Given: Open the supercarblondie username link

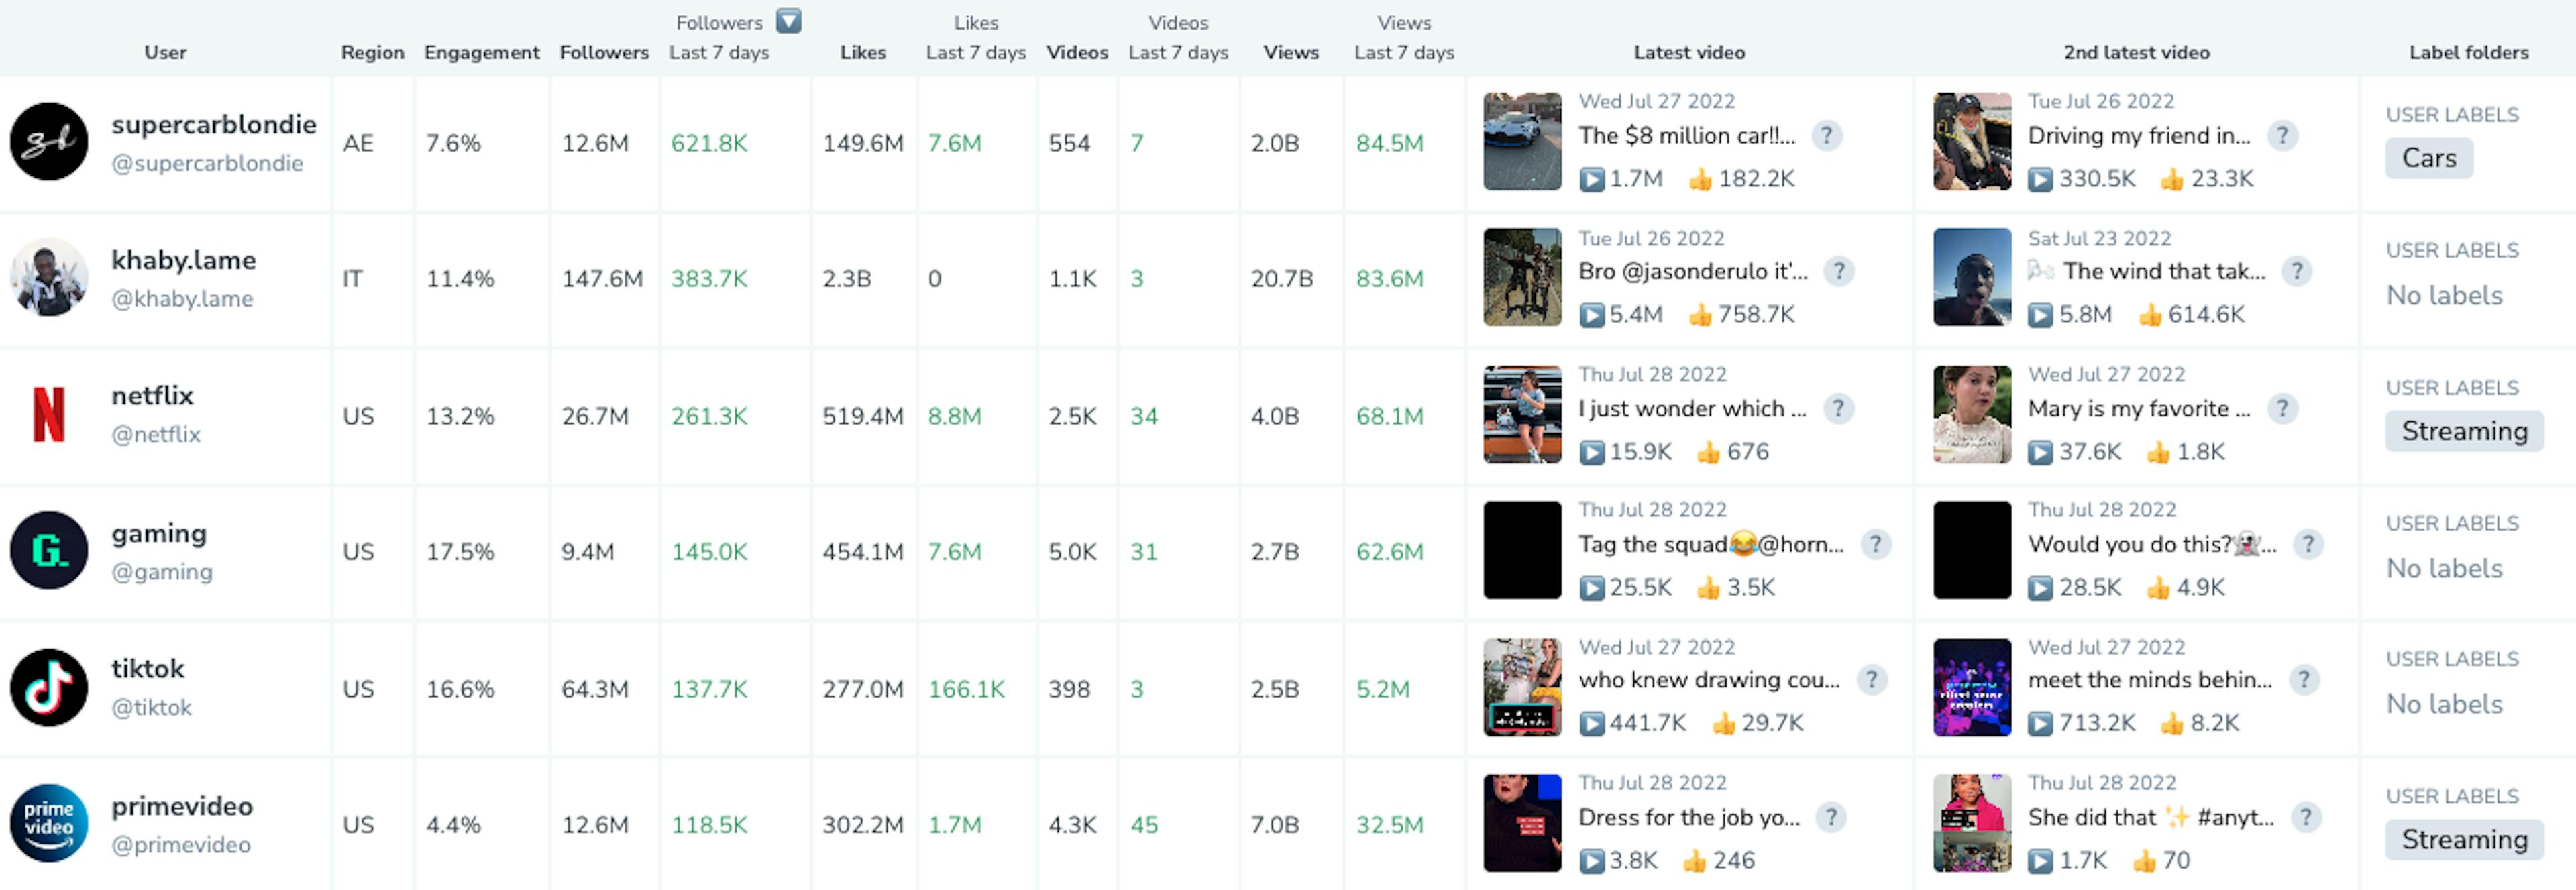Looking at the screenshot, I should pyautogui.click(x=214, y=124).
